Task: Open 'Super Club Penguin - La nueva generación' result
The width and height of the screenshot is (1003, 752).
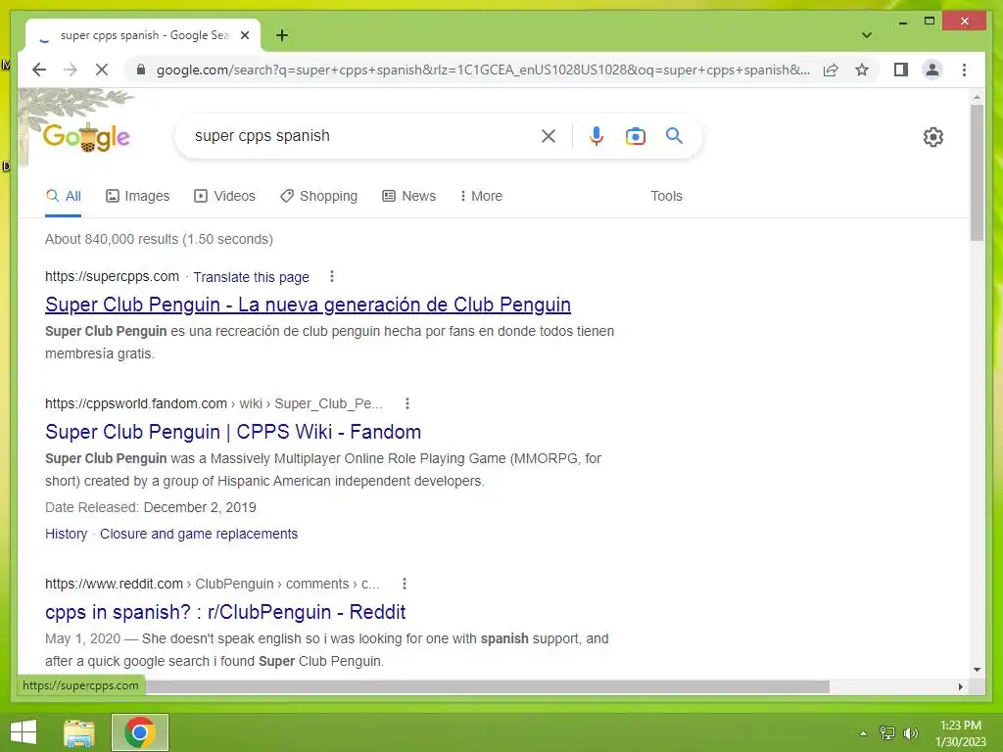Action: click(x=308, y=305)
